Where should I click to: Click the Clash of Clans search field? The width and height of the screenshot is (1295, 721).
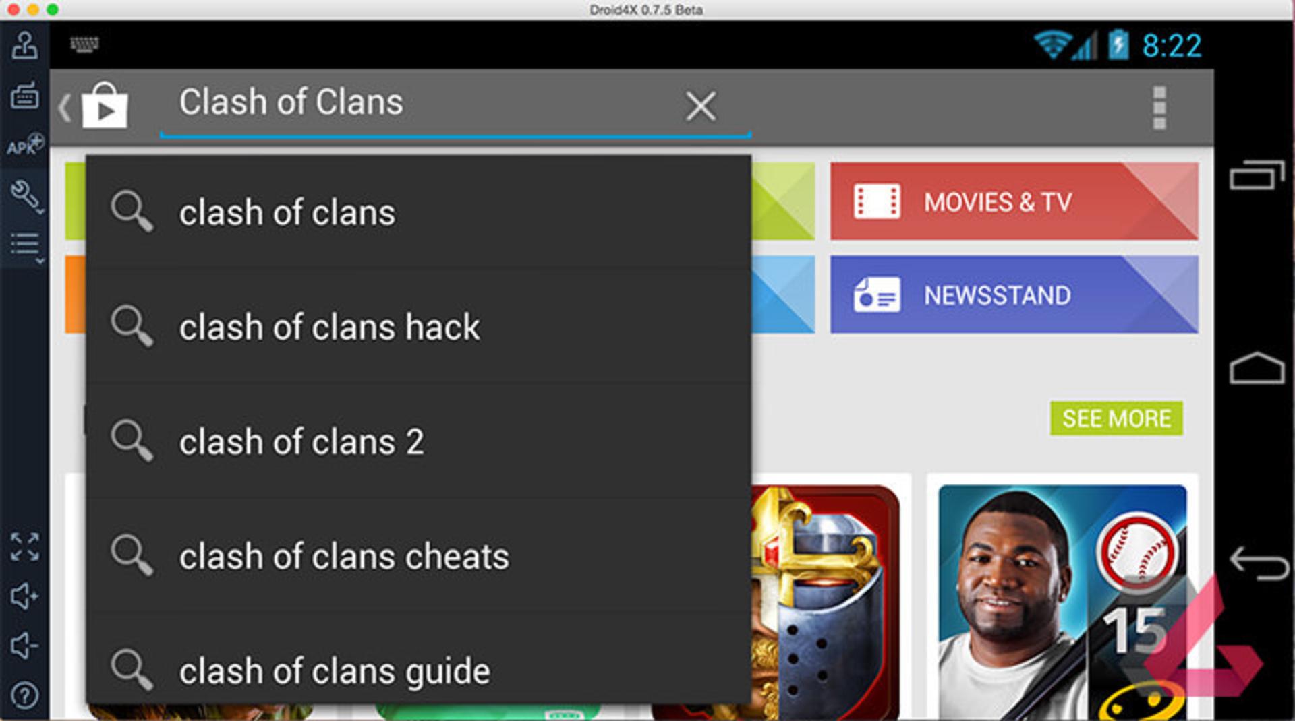point(455,106)
